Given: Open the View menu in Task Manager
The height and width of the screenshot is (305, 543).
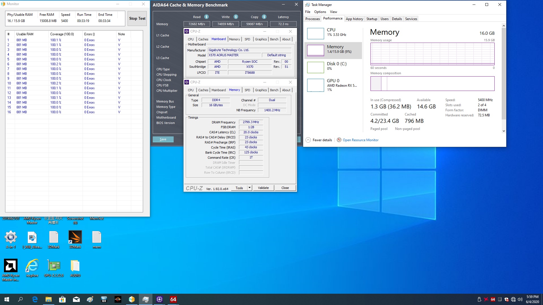Looking at the screenshot, I should coord(333,12).
